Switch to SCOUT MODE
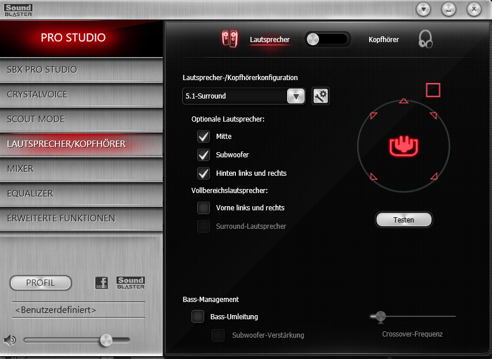 [x=81, y=119]
